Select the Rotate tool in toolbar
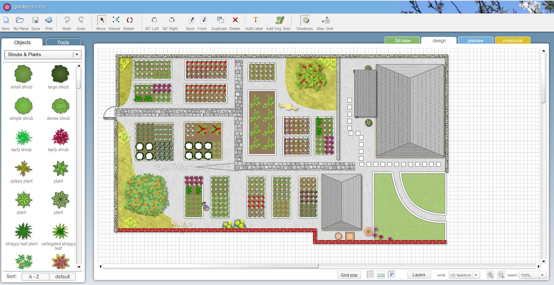This screenshot has height=285, width=554. (129, 23)
